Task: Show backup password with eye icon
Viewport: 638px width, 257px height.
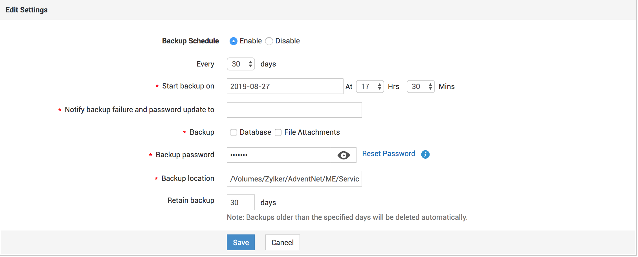Action: coord(344,155)
